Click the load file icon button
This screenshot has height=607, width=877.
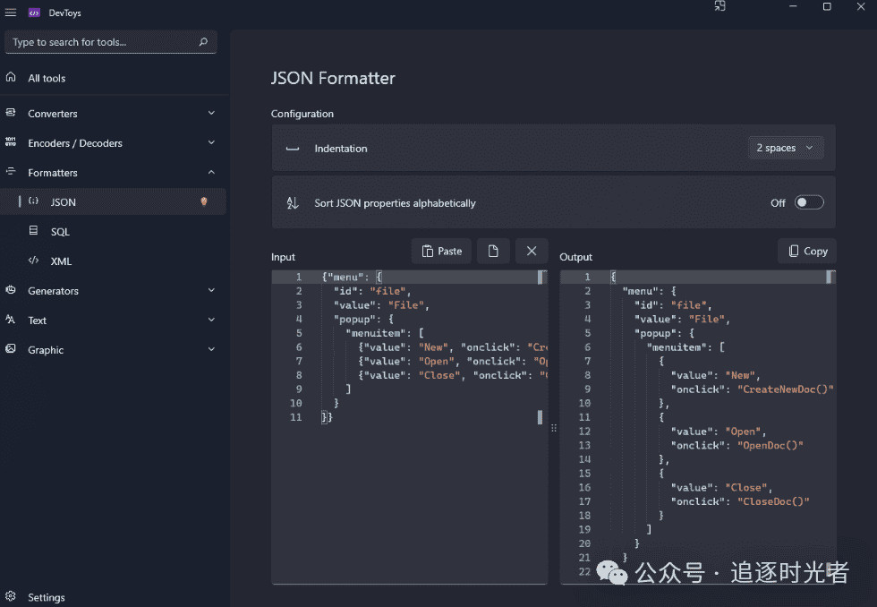493,252
